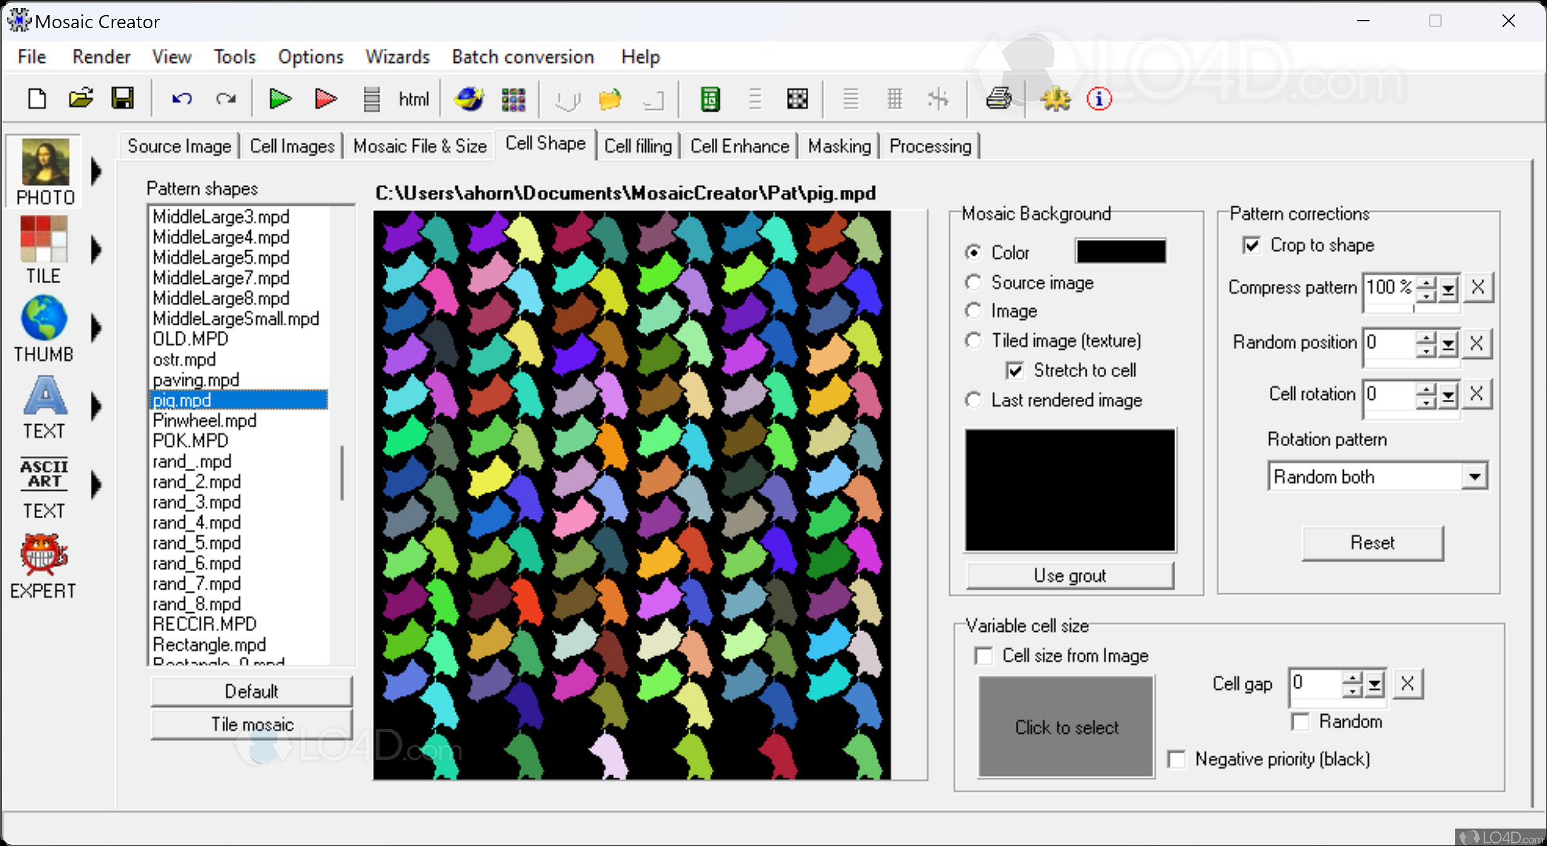Open the Print icon on the toolbar
Viewport: 1547px width, 846px height.
998,98
